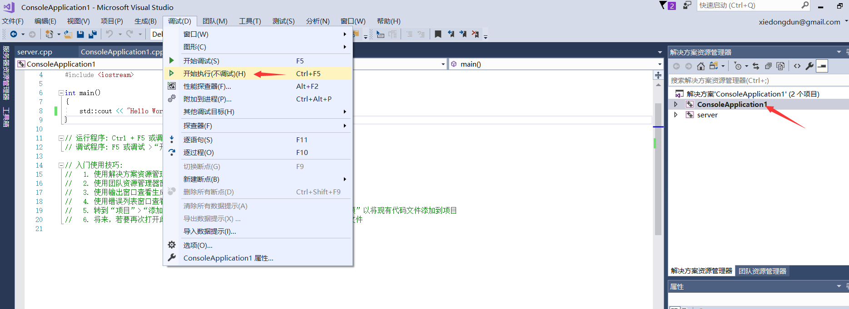Expand the server project node
The image size is (849, 309).
click(x=676, y=115)
